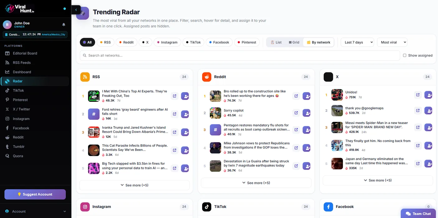This screenshot has height=218, width=438.
Task: Collapse the sidebar with the arrow button
Action: [x=76, y=10]
